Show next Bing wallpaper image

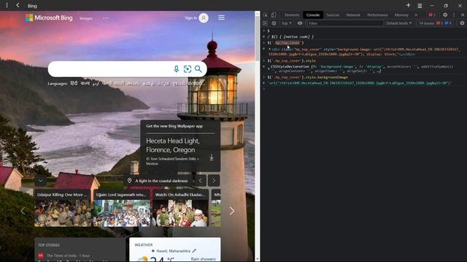pyautogui.click(x=214, y=180)
